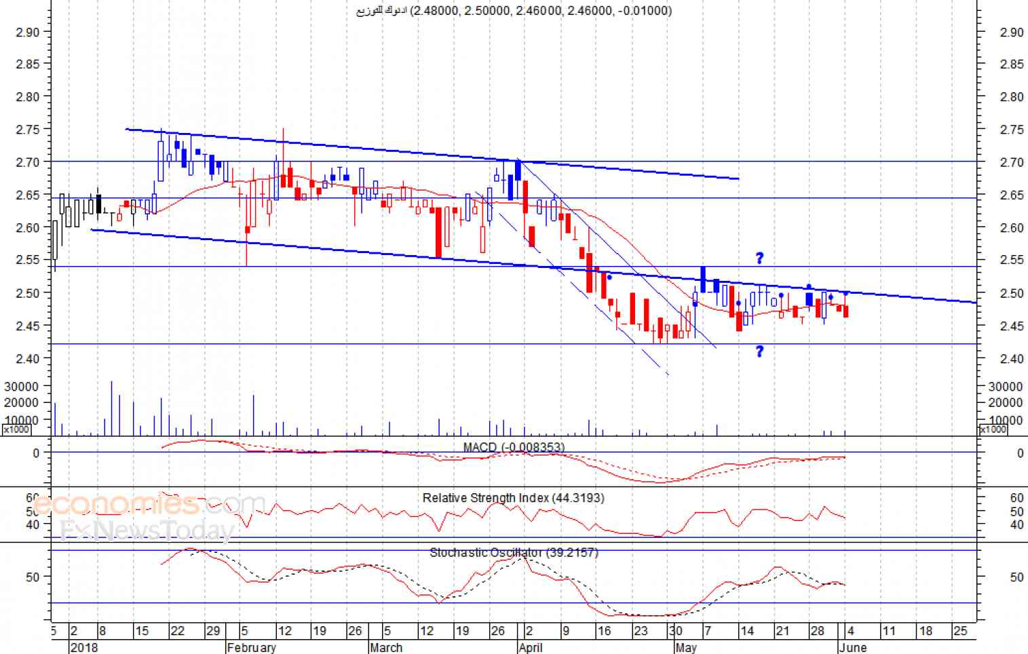
Task: Select the MACD indicator label
Action: tap(514, 447)
